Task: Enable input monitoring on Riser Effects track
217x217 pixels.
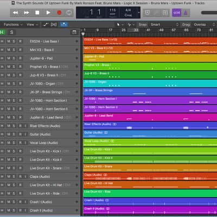Action: [x=25, y=126]
